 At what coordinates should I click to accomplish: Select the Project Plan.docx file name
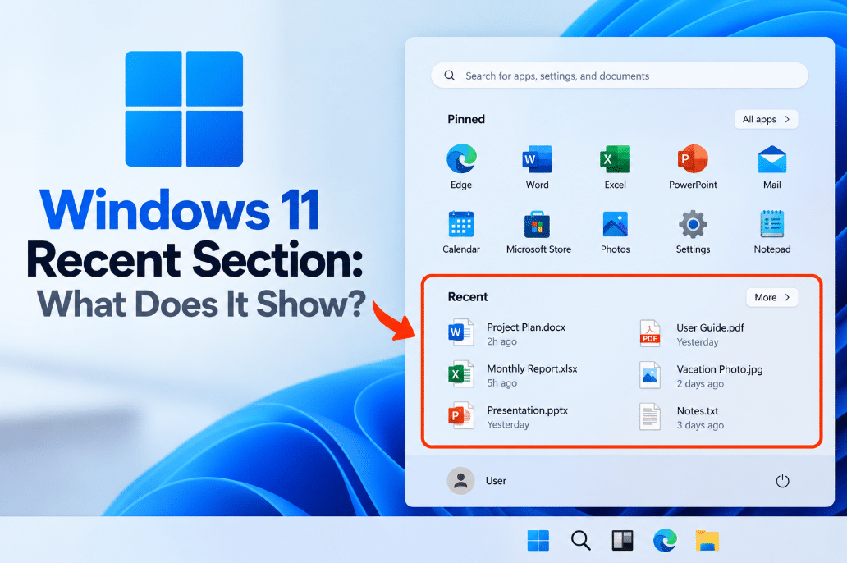pos(526,327)
